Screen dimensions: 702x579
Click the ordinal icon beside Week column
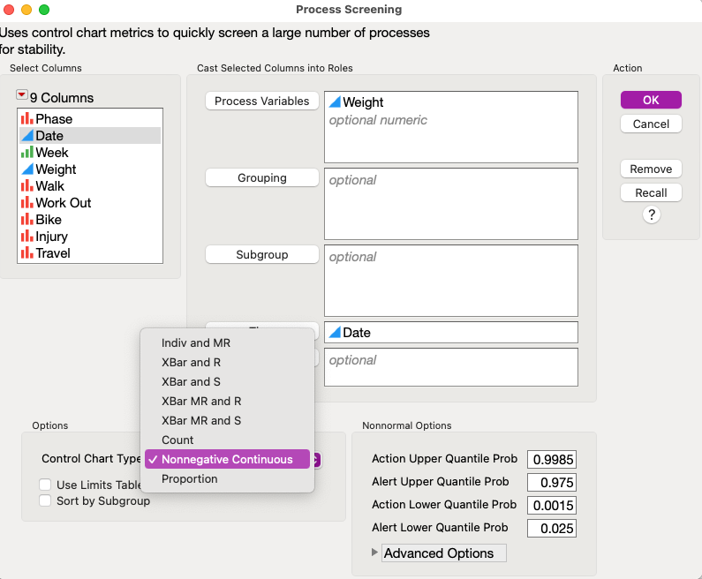pyautogui.click(x=27, y=152)
